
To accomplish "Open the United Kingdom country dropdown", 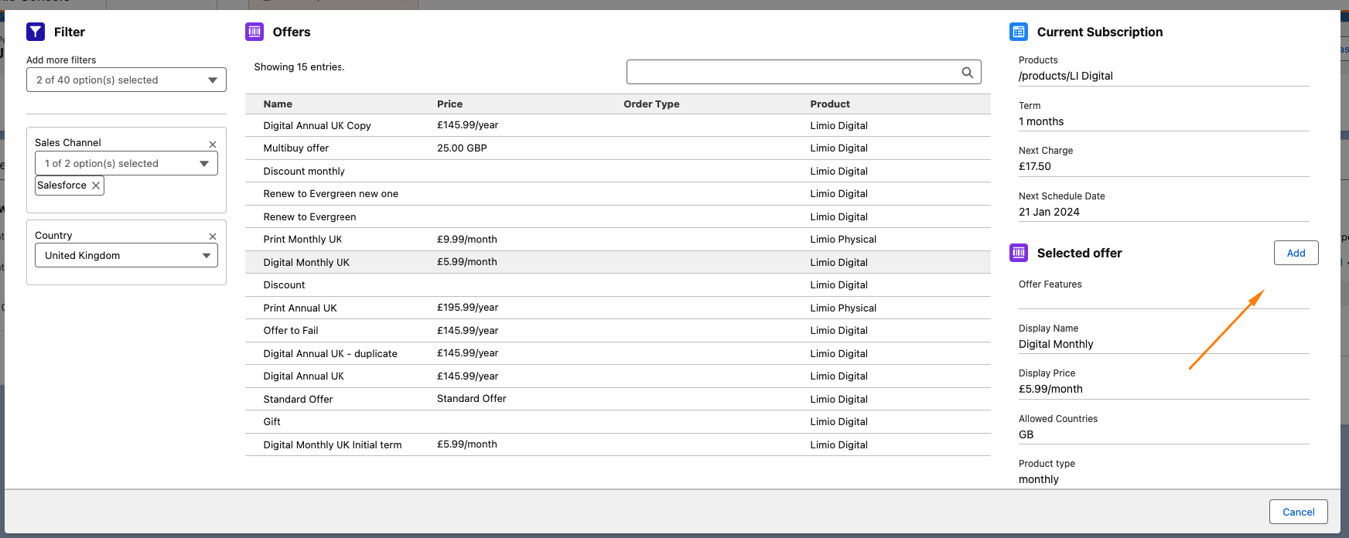I will tap(126, 255).
